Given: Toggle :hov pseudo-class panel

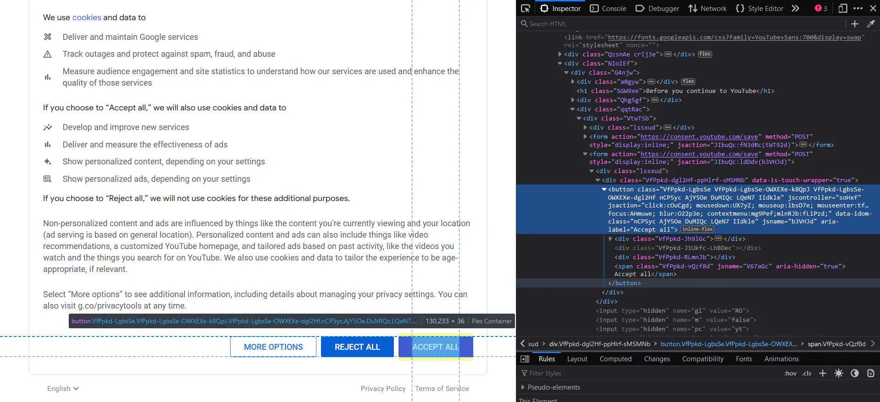Looking at the screenshot, I should (791, 373).
